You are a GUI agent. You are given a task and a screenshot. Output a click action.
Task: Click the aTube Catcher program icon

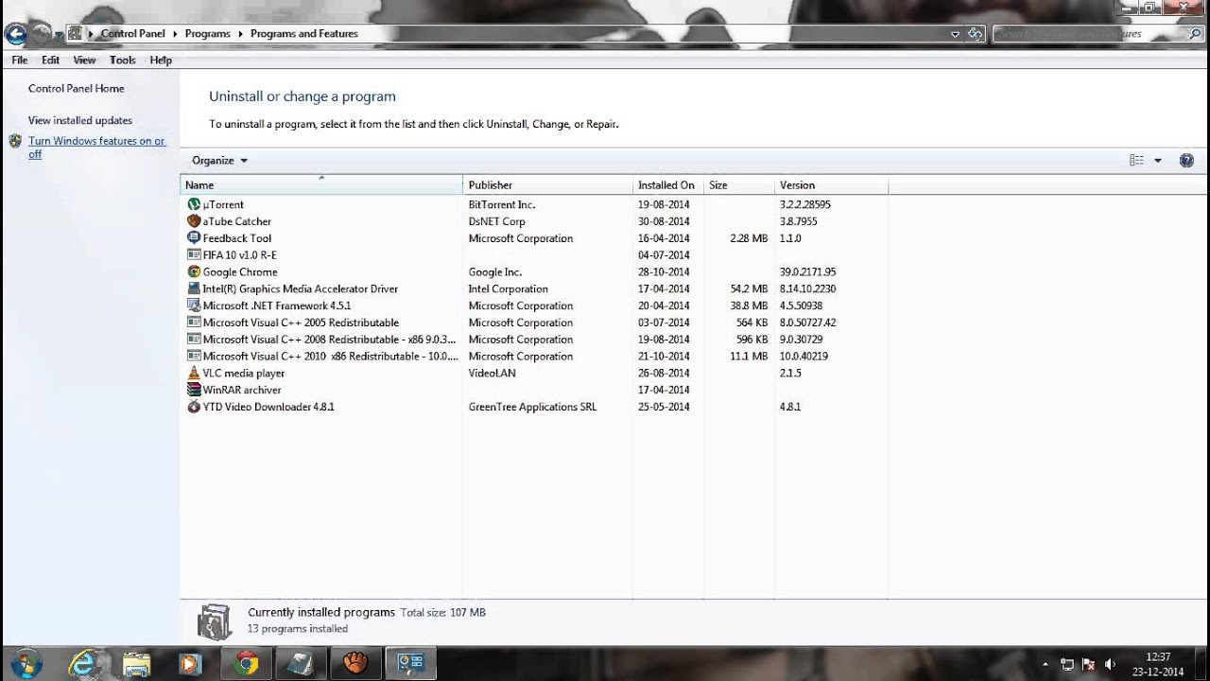click(x=194, y=221)
